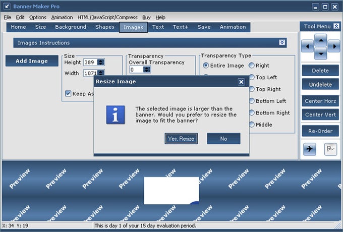
Task: Decline resizing with the No button
Action: pos(223,139)
